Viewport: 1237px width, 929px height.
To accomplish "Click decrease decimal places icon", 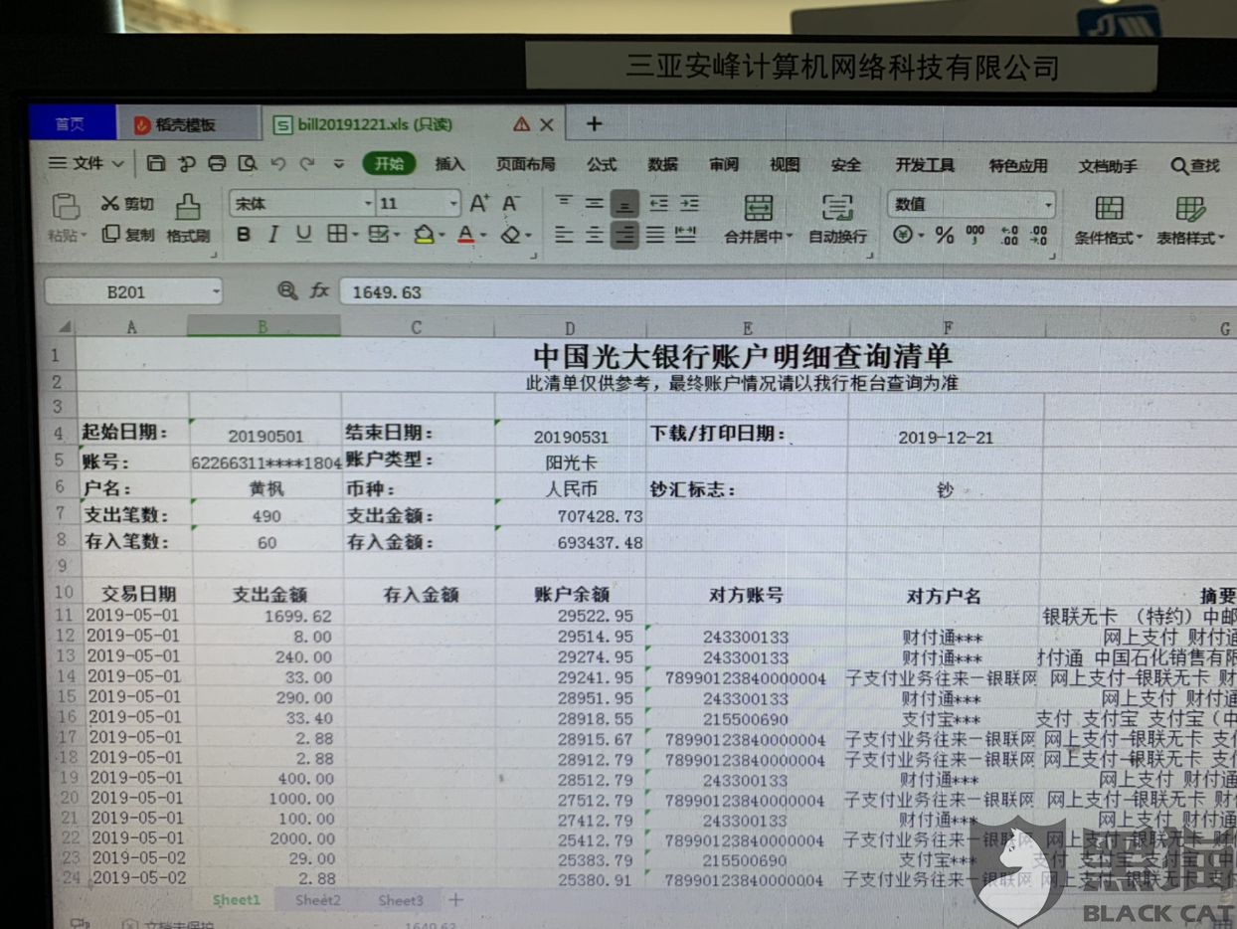I will tap(1039, 235).
